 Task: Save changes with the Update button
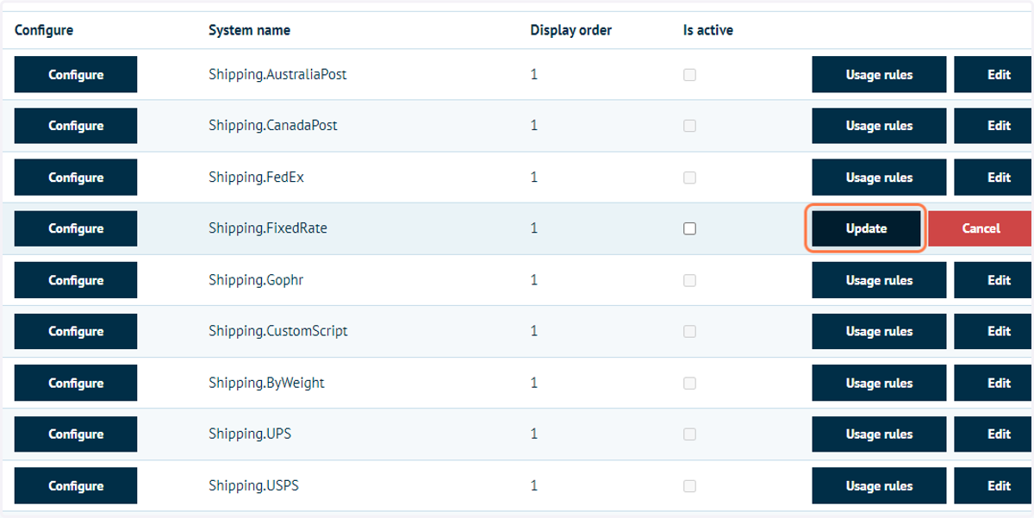tap(866, 228)
